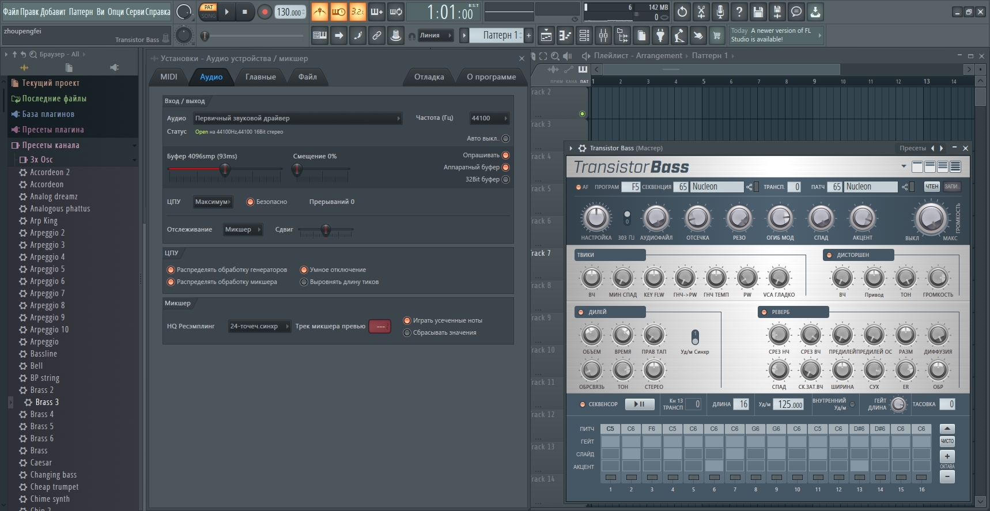Toggle countdown before recording icon
This screenshot has height=511, width=990.
click(357, 12)
